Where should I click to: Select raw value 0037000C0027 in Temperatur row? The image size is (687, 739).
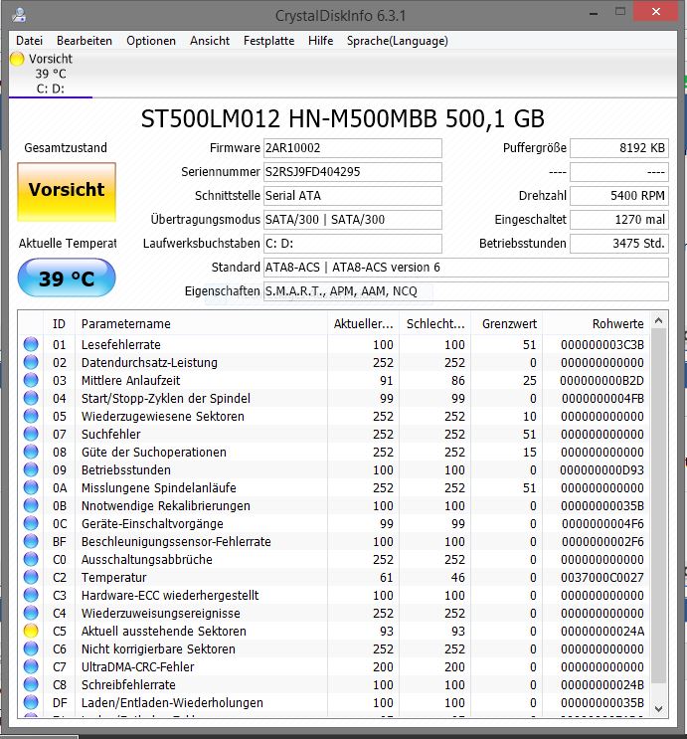602,577
